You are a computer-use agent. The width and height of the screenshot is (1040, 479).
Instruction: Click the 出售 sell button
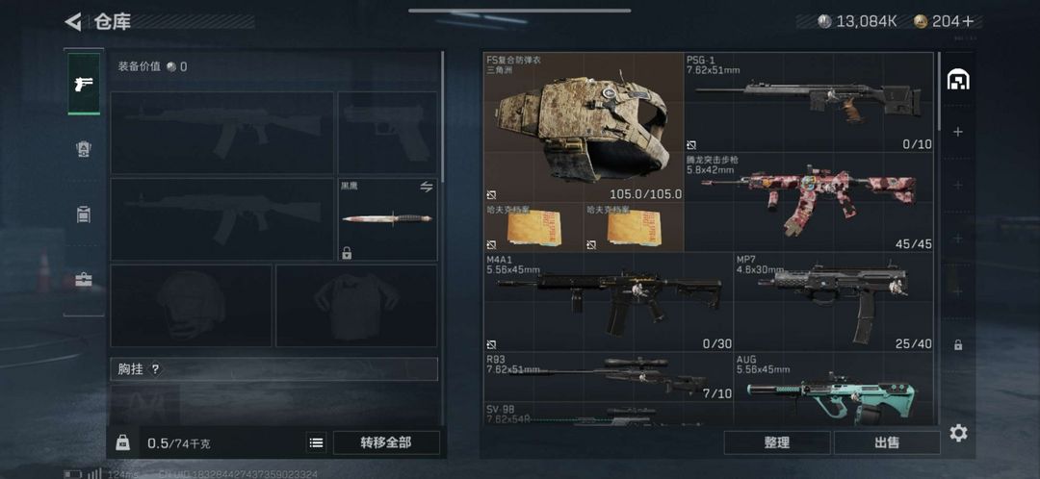click(887, 442)
